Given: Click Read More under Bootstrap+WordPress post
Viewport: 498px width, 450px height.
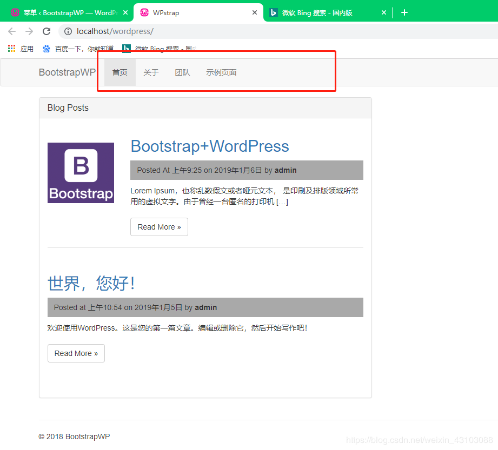Looking at the screenshot, I should [x=159, y=227].
